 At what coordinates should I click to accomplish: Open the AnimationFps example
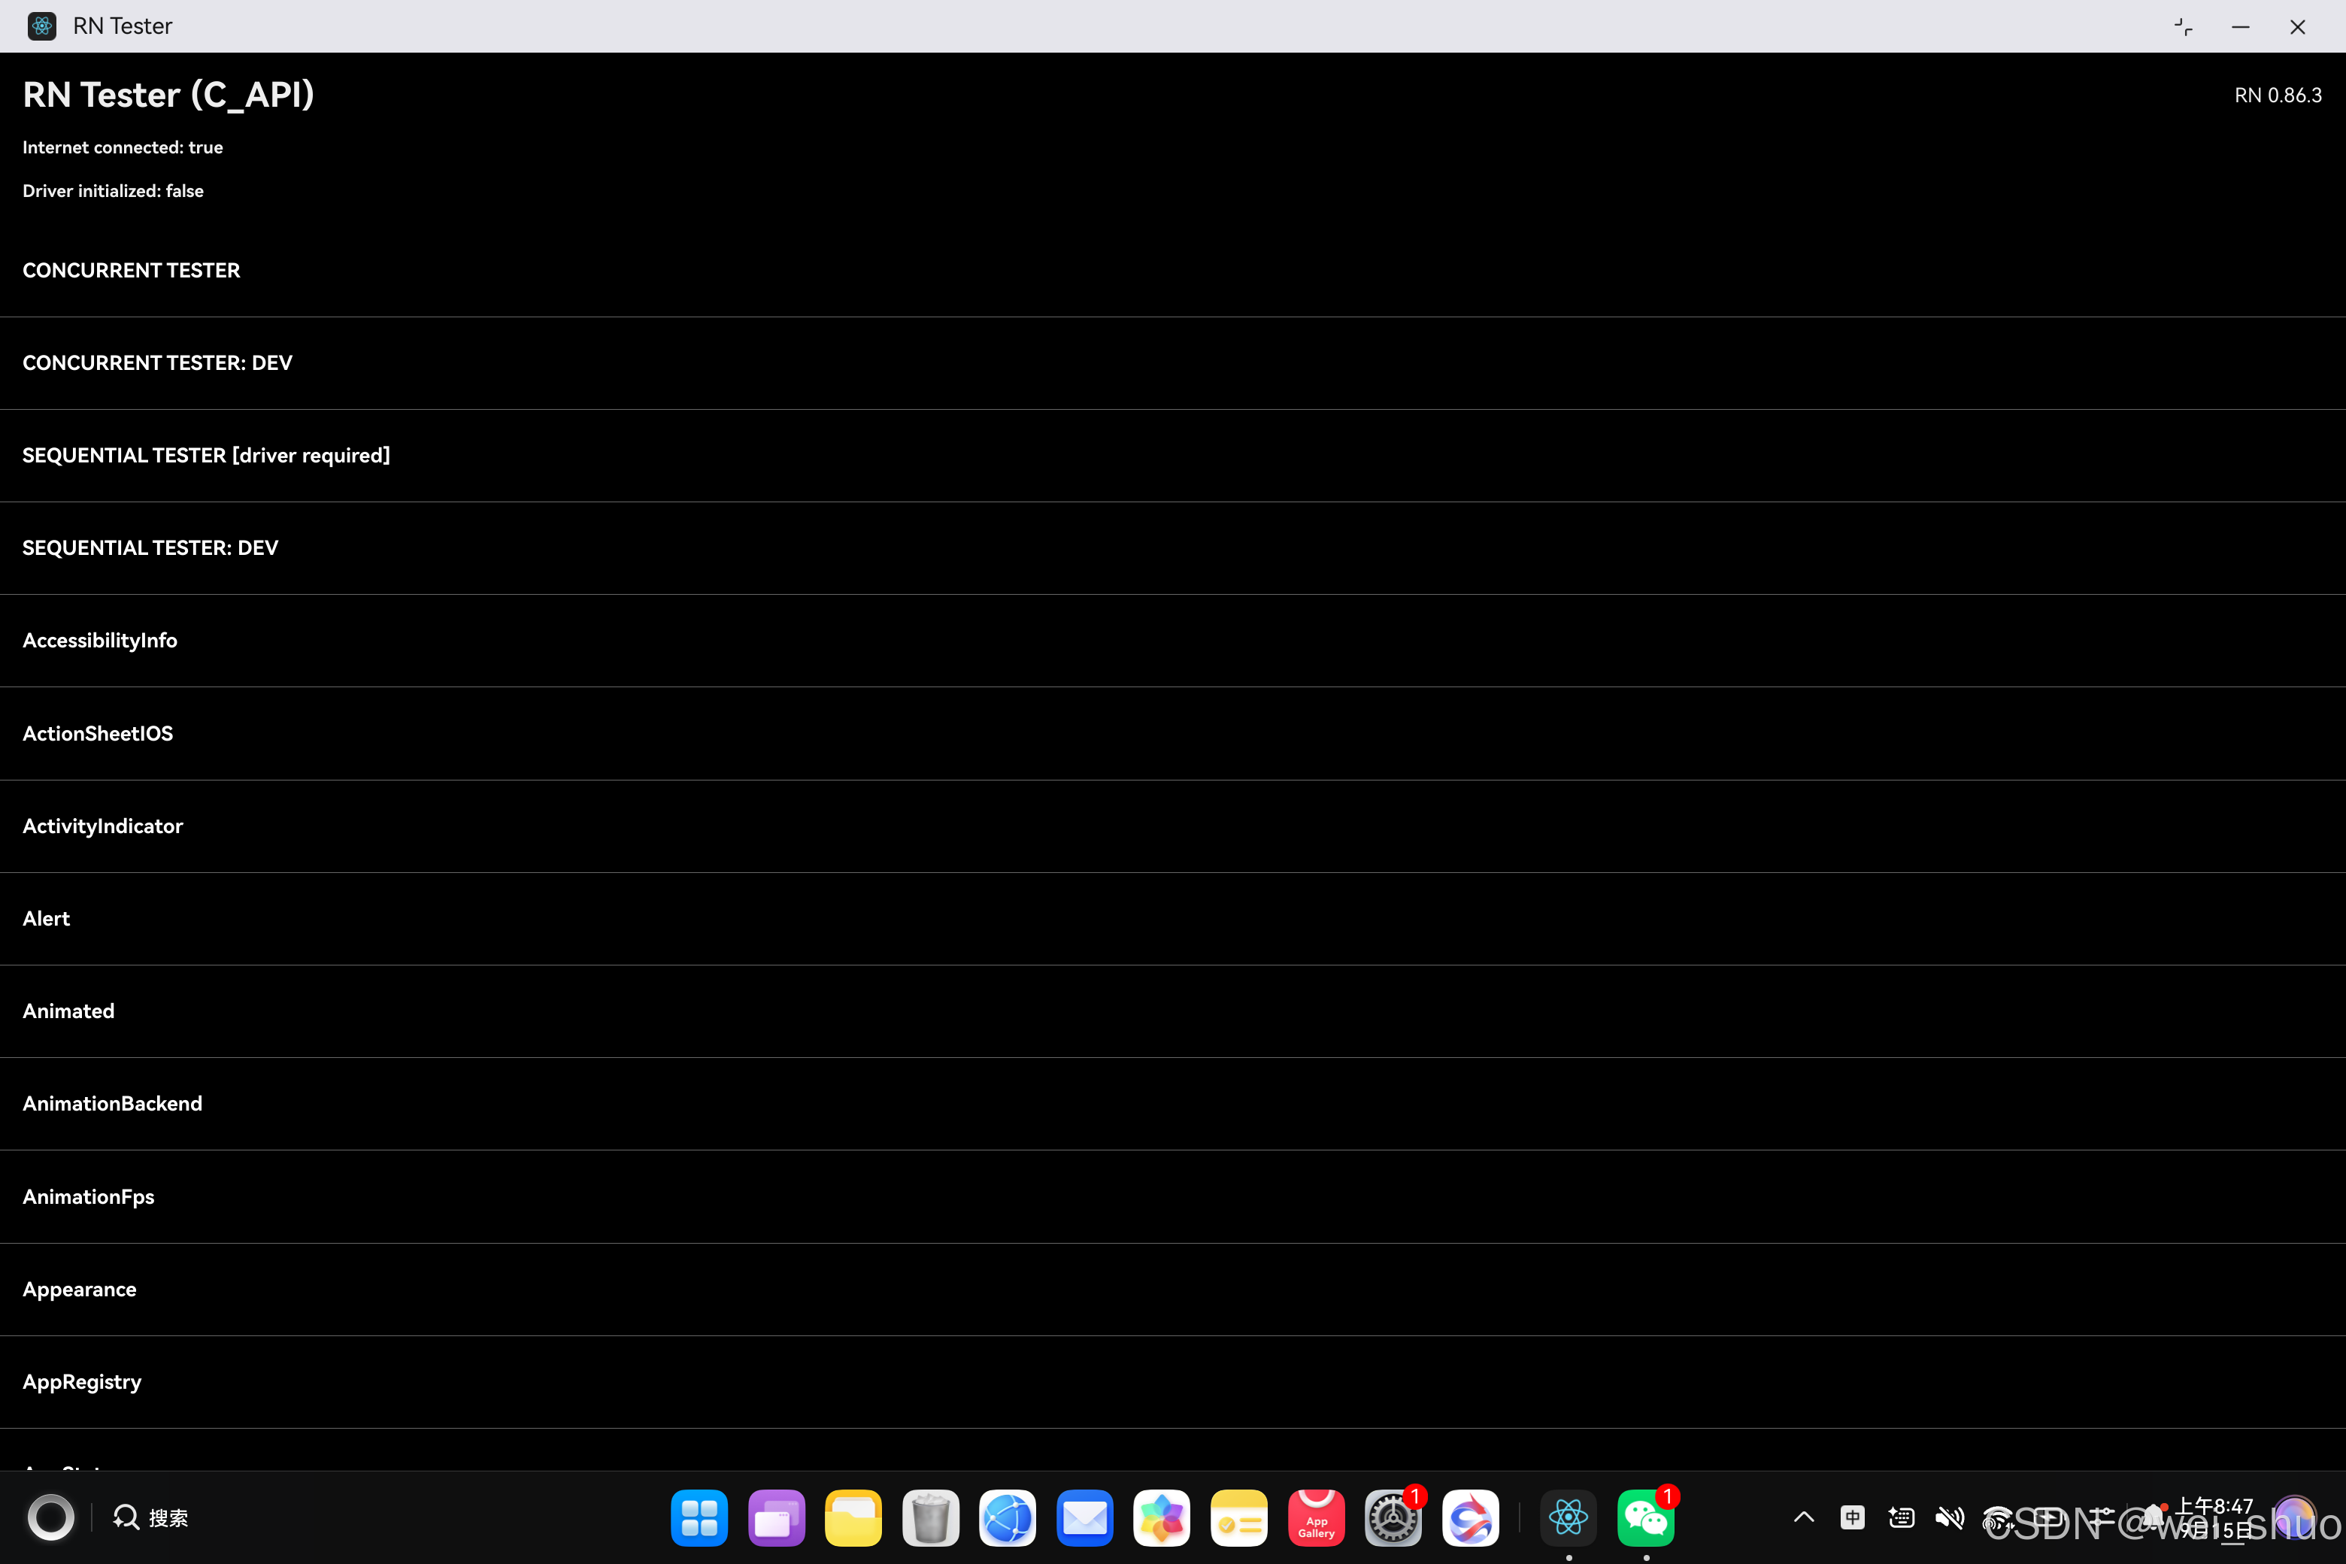click(1173, 1197)
